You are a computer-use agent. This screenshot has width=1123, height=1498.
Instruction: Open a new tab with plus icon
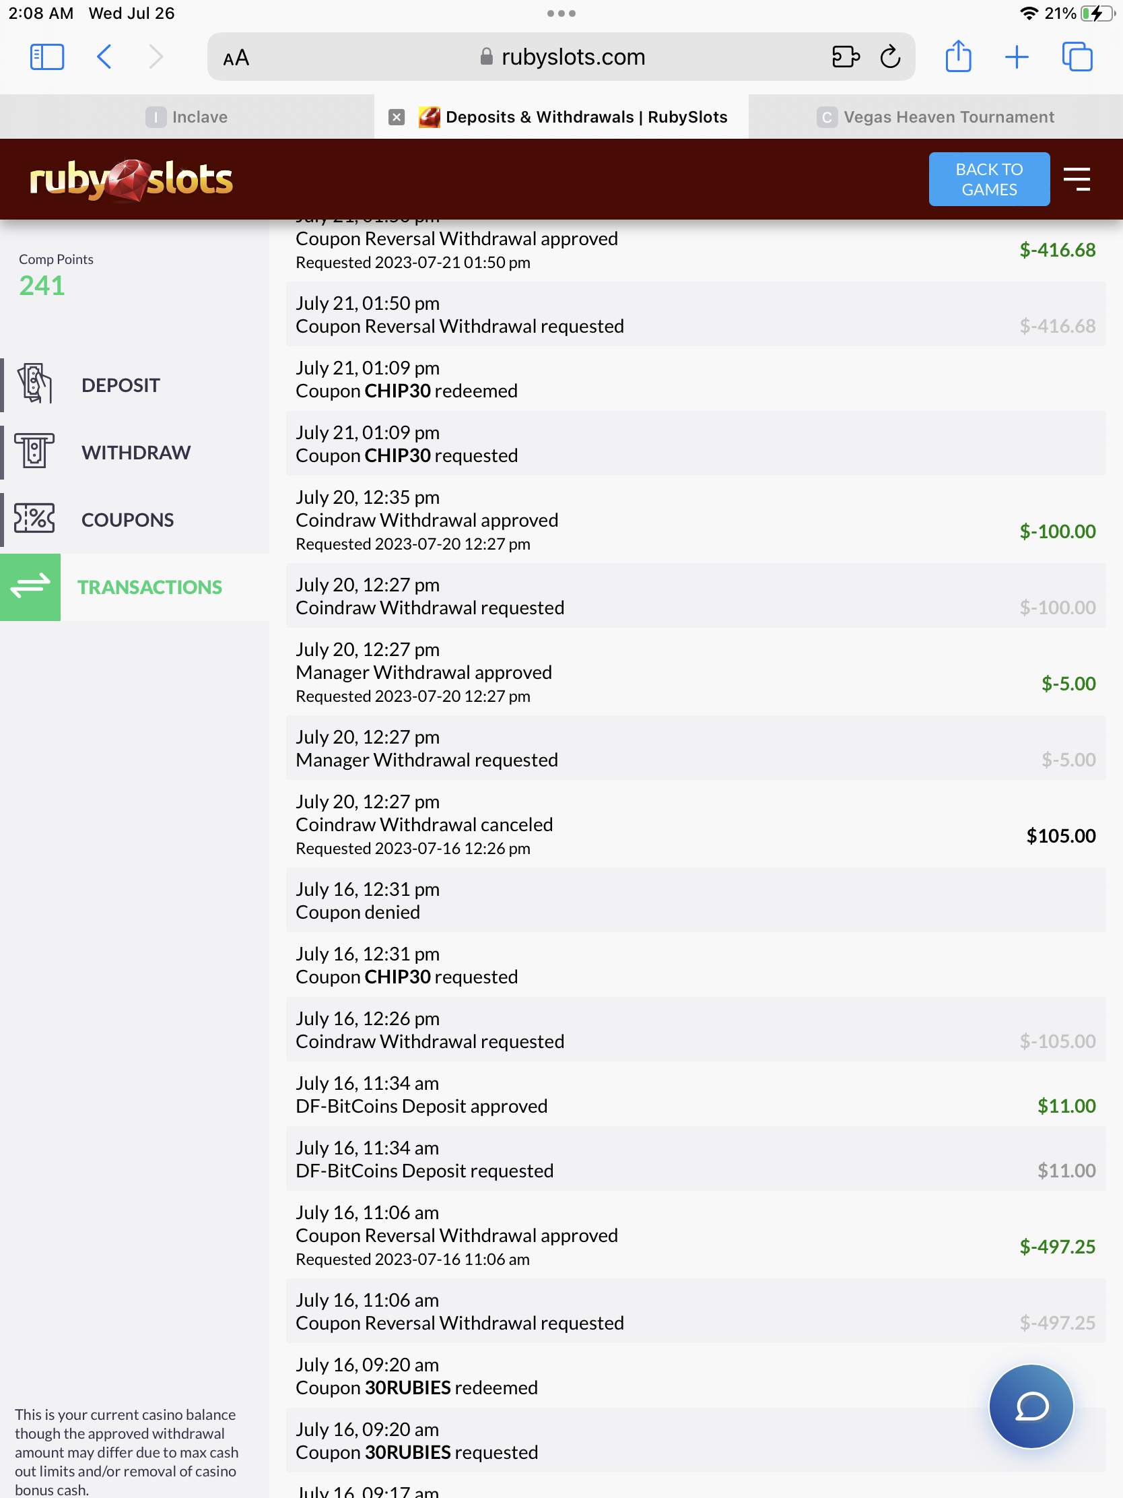click(1017, 57)
